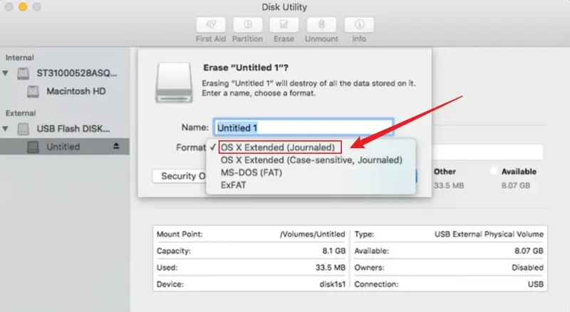The width and height of the screenshot is (570, 312).
Task: Choose OS X Extended (Case-sensitive, Journaled)
Action: click(x=311, y=160)
